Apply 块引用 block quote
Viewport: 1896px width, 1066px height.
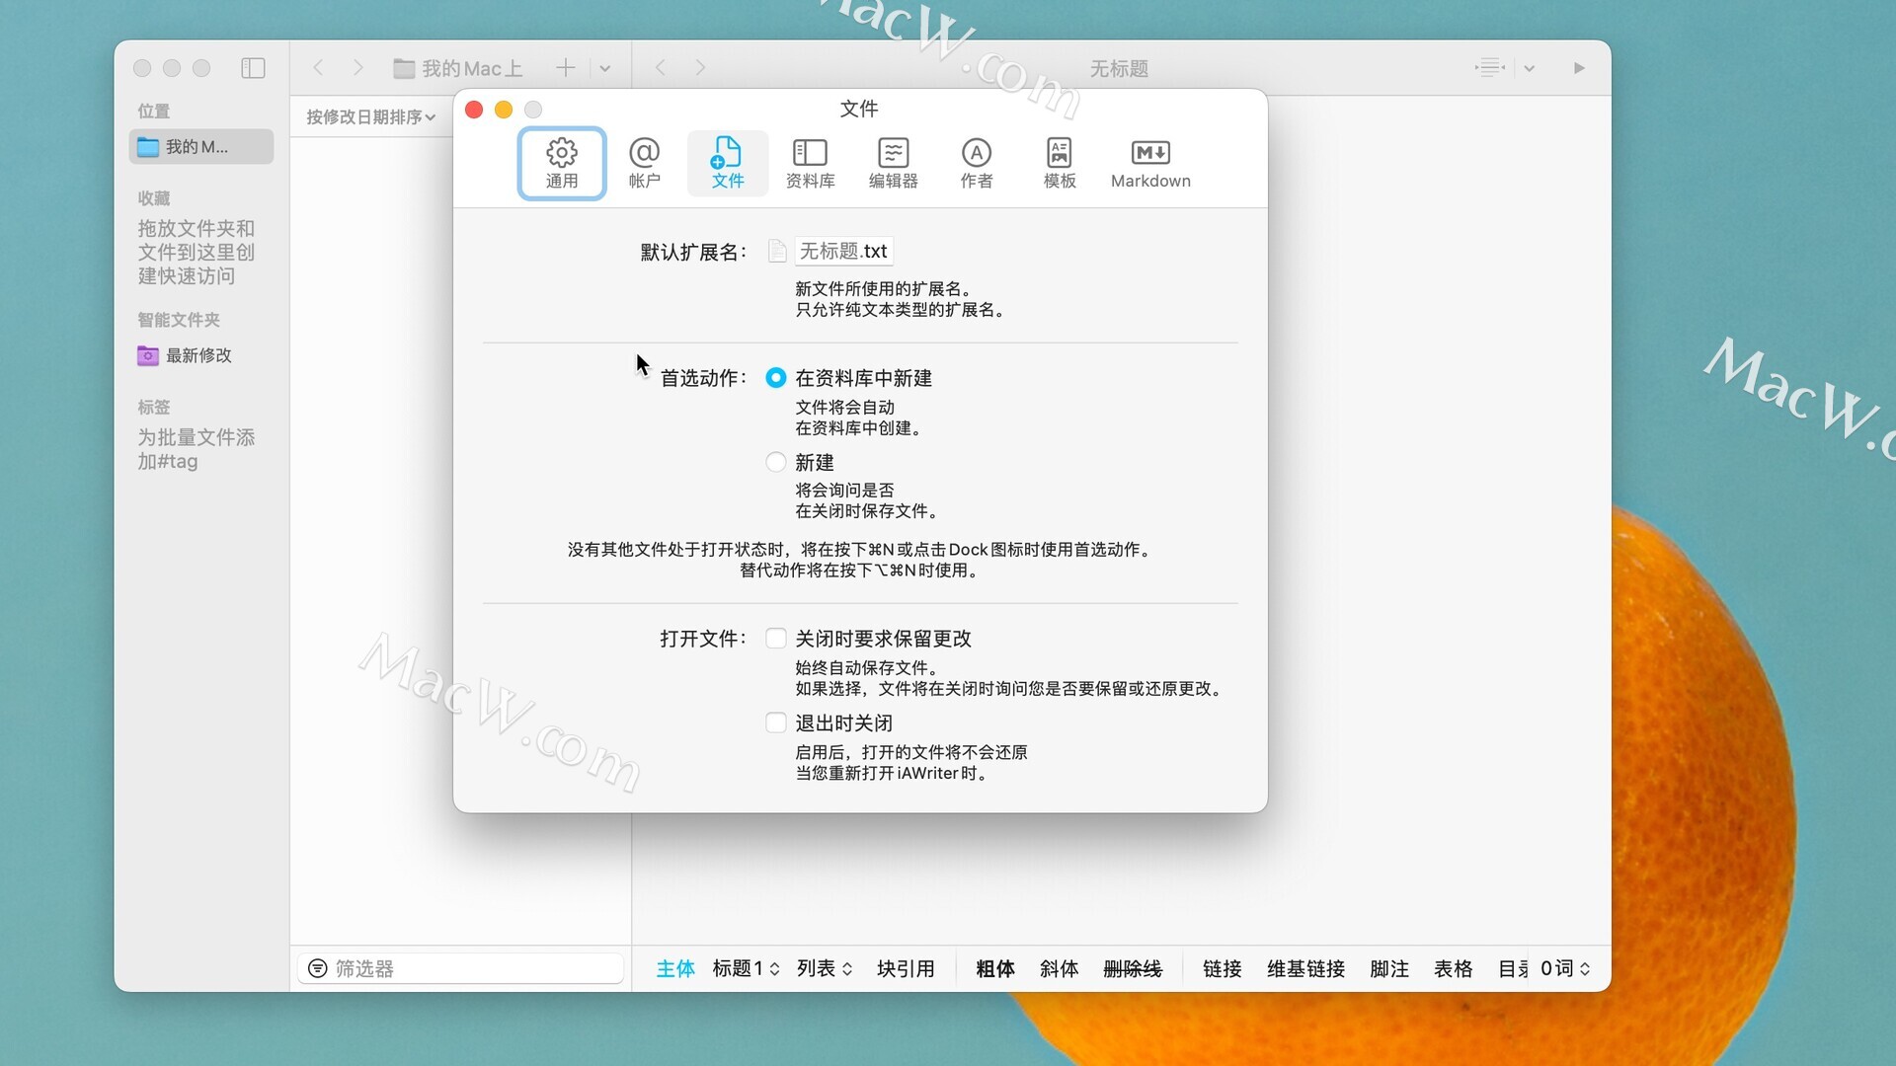point(906,968)
